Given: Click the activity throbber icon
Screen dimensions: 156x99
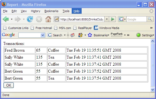Looking at the screenshot, I should tap(151, 11).
